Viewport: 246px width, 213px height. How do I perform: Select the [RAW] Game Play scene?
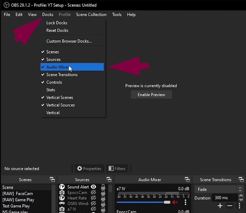pyautogui.click(x=26, y=200)
